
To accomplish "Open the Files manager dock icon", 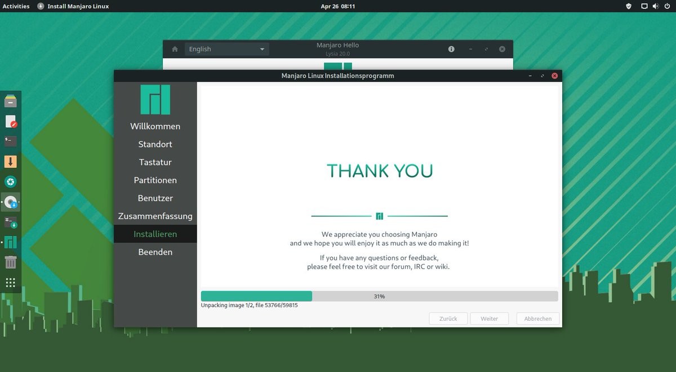I will coord(10,101).
